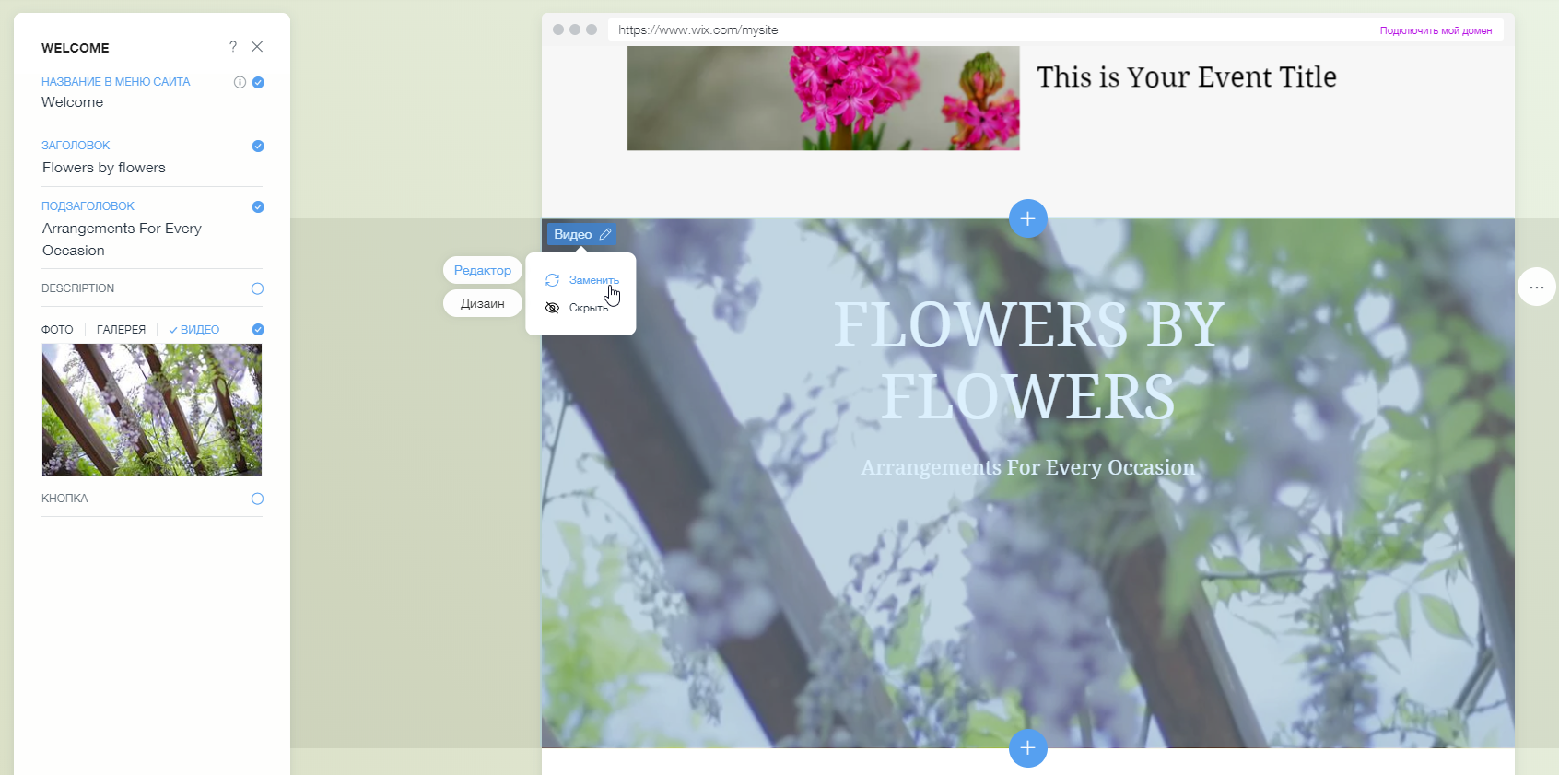The image size is (1559, 775).
Task: Click the info icon beside site menu name
Action: click(240, 82)
